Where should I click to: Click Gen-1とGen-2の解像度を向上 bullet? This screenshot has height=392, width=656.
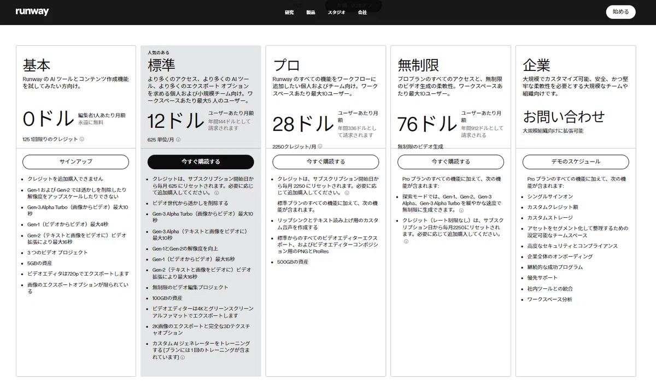(x=186, y=248)
